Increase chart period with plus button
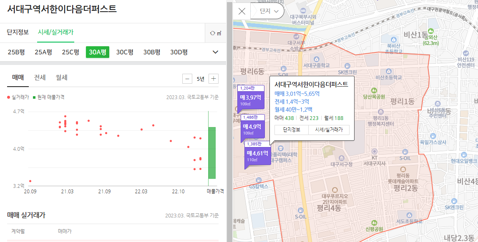Image resolution: width=478 pixels, height=242 pixels. 214,79
